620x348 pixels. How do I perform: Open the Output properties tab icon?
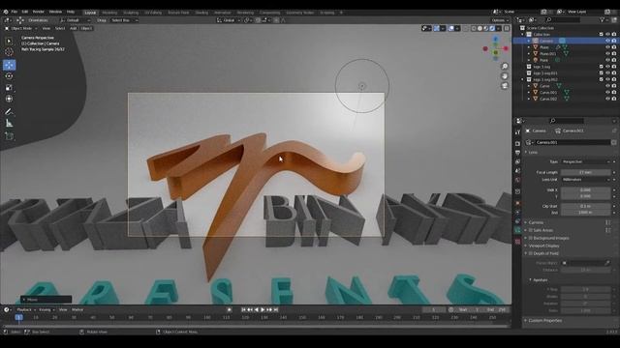517,153
